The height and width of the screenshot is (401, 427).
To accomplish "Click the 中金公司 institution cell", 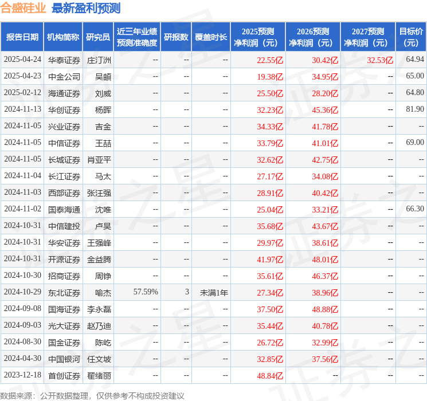I will (64, 77).
